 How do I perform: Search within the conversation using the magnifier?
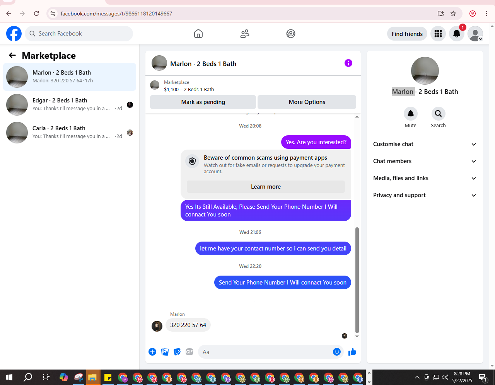(439, 114)
